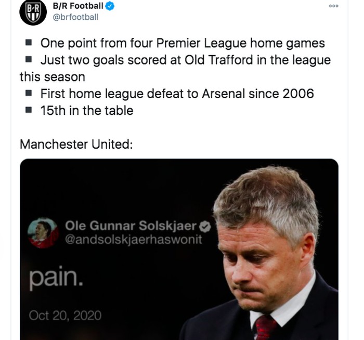Click the verified badge beside B/R Football
Screen dimensions: 364x340
click(x=111, y=7)
